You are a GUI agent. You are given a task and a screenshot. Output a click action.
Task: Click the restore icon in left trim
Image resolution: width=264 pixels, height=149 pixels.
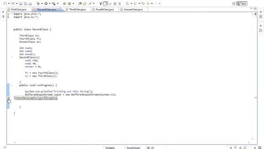pyautogui.click(x=3, y=12)
